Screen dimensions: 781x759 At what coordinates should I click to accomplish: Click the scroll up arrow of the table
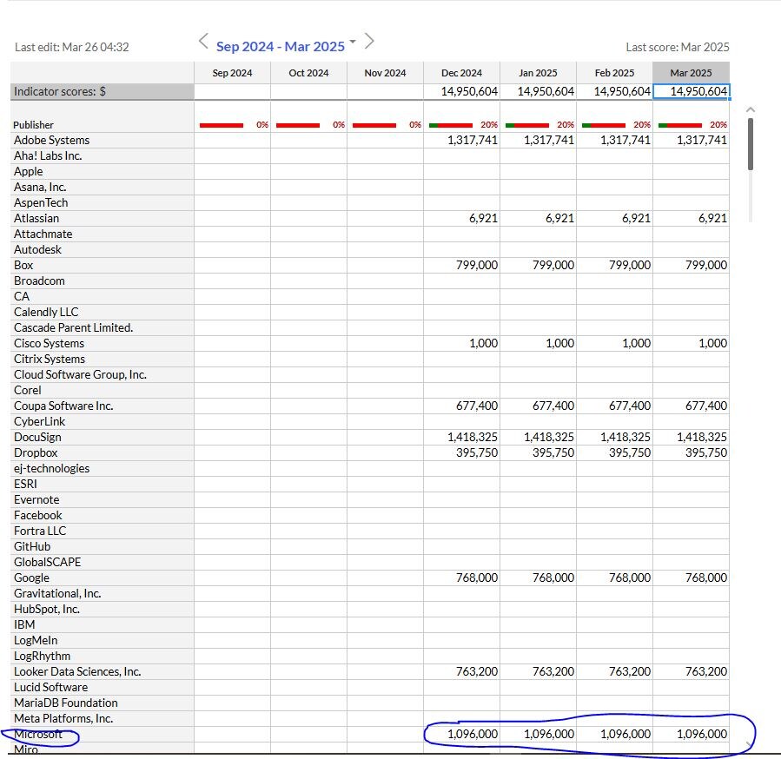tap(751, 109)
